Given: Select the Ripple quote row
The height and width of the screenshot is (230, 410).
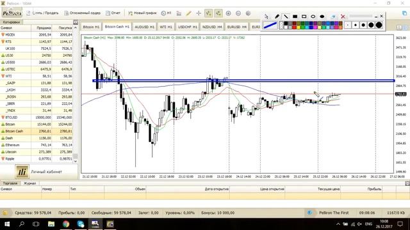Looking at the screenshot, I should pyautogui.click(x=37, y=159).
